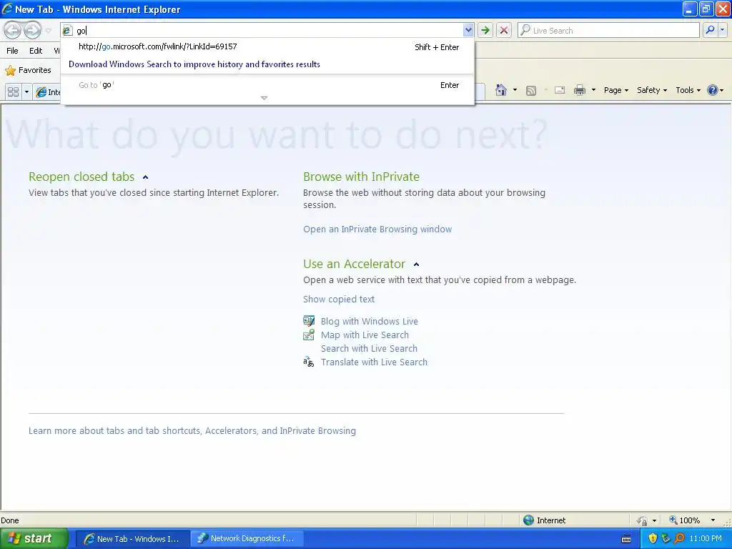The image size is (732, 549).
Task: Click the Favorites star button
Action: [x=28, y=70]
